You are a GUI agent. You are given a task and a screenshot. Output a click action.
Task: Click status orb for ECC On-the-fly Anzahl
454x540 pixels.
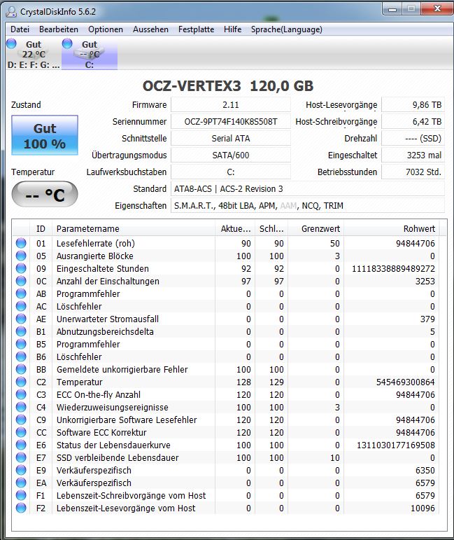tap(21, 394)
